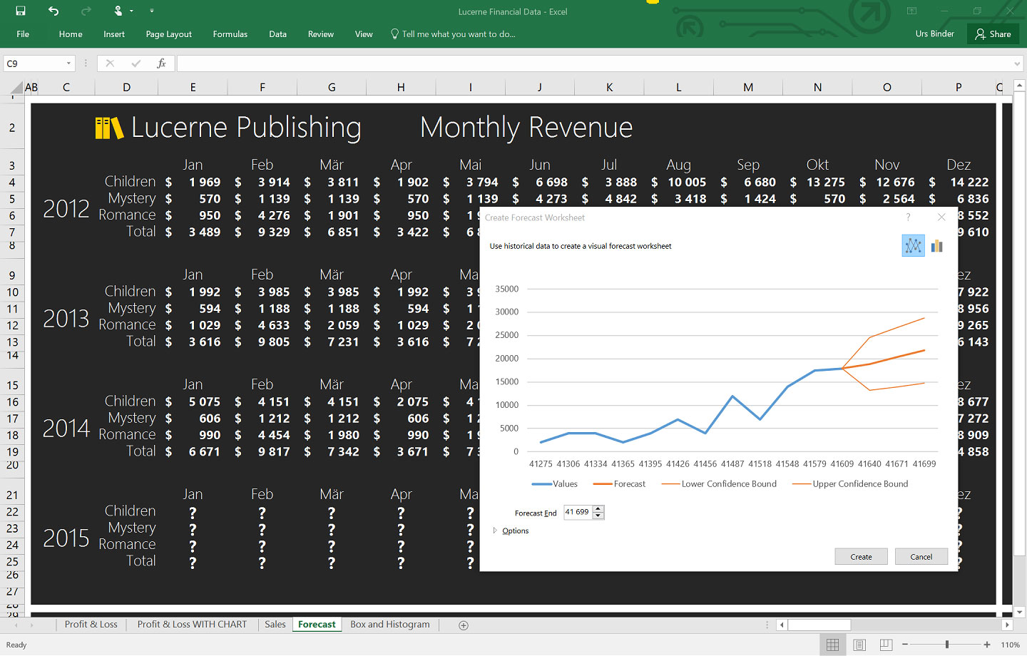This screenshot has height=656, width=1027.
Task: Click the Values legend entry
Action: 555,484
